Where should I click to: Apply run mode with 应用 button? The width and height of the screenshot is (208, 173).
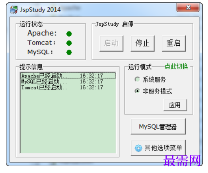click(x=175, y=105)
